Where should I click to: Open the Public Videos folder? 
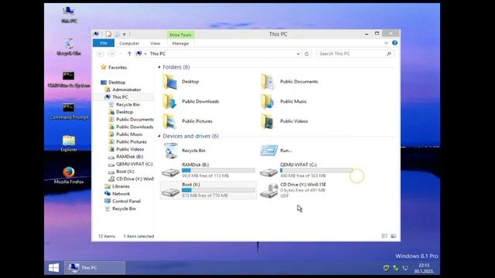point(284,121)
